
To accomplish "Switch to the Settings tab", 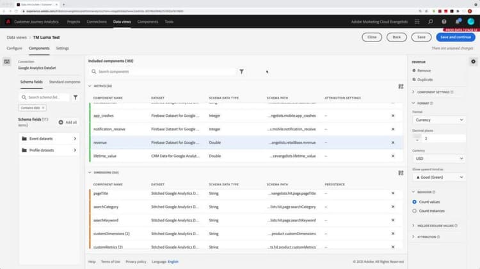I will 63,49.
